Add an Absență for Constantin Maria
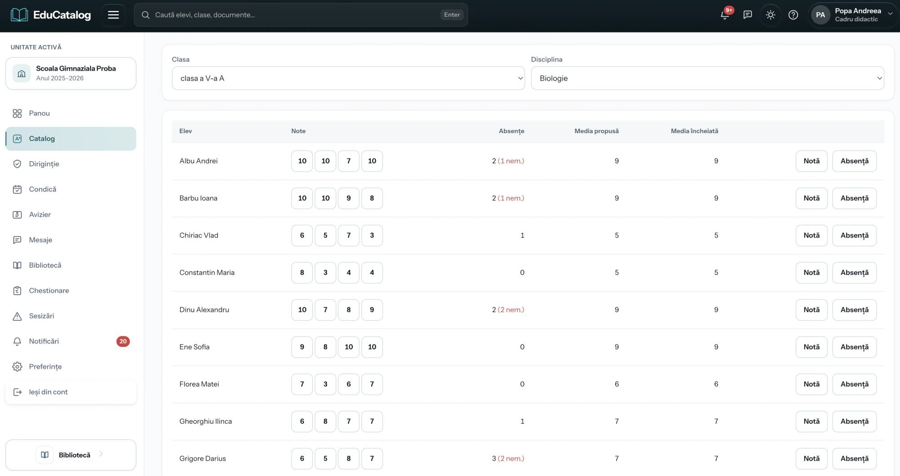 pos(854,273)
